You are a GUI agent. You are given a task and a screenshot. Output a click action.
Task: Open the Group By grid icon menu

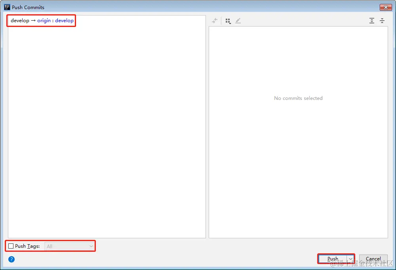click(228, 21)
